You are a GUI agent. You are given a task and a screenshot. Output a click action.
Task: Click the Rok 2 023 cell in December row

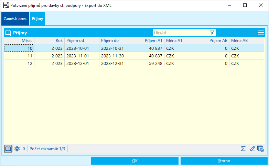click(x=50, y=63)
